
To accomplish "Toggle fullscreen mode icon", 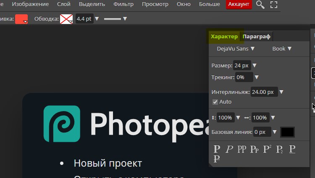I will point(274,5).
